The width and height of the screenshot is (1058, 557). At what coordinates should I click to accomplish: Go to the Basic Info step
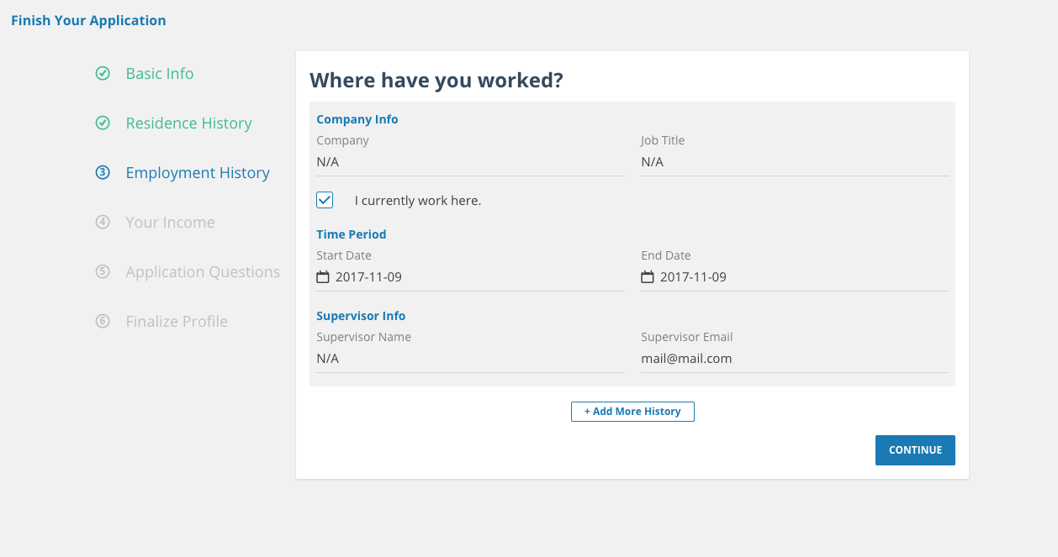coord(160,74)
